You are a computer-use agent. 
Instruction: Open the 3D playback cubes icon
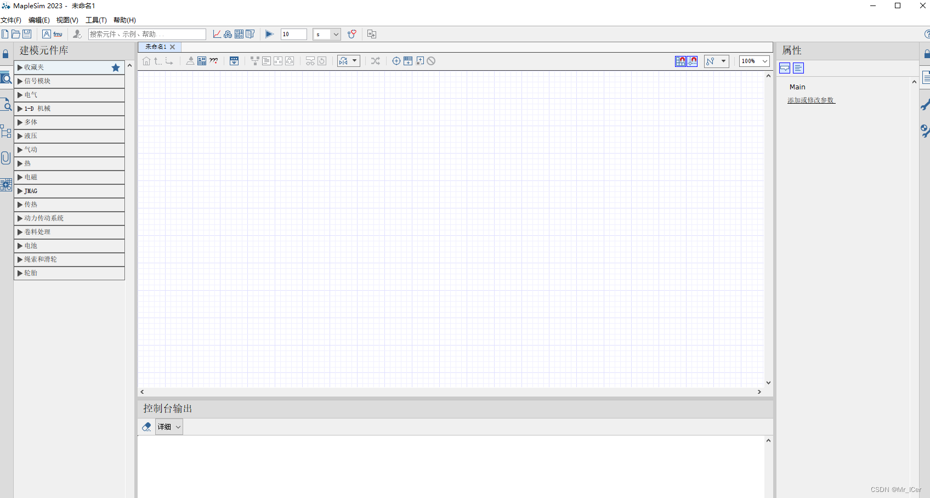coord(228,34)
